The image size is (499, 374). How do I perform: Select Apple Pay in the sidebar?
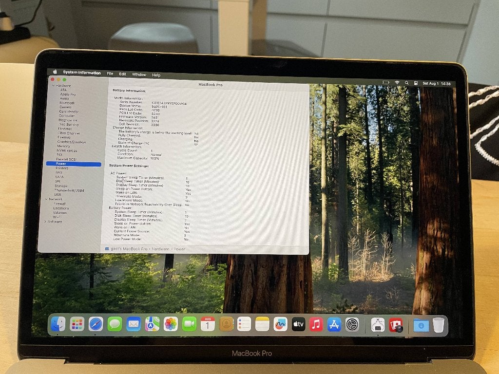point(68,94)
